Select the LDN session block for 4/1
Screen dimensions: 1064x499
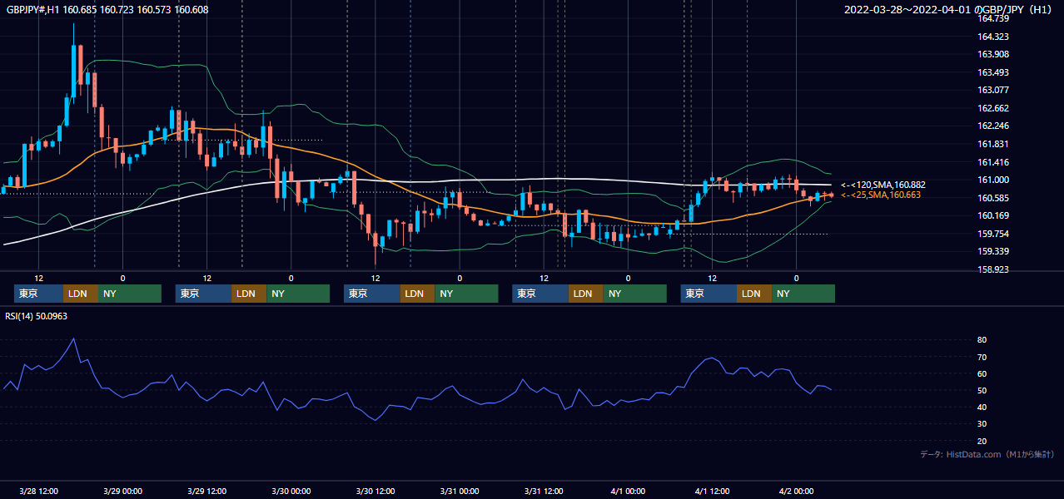pyautogui.click(x=754, y=294)
